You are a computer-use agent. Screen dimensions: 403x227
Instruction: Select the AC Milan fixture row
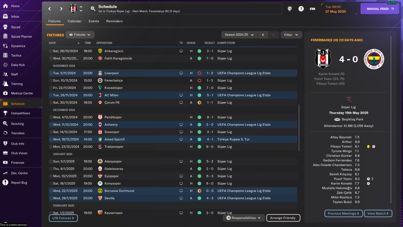coord(173,95)
